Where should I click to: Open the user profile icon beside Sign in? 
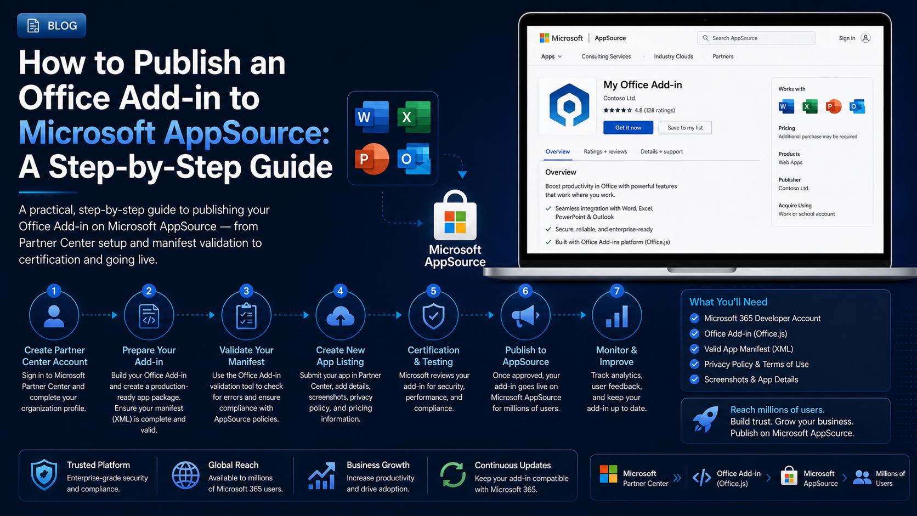point(865,38)
